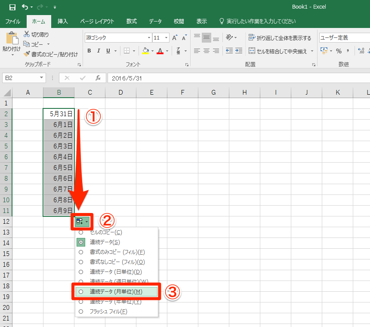Toggle Italic formatting button
This screenshot has height=327, width=370.
(99, 51)
